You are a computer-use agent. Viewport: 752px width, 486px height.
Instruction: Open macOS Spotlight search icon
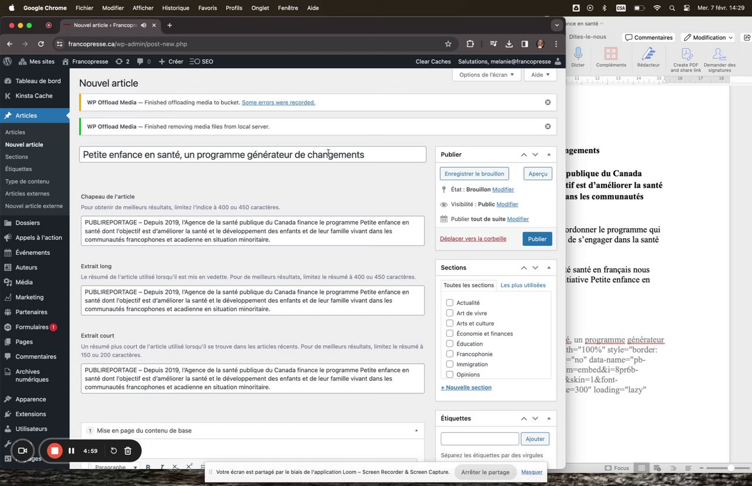pyautogui.click(x=671, y=8)
